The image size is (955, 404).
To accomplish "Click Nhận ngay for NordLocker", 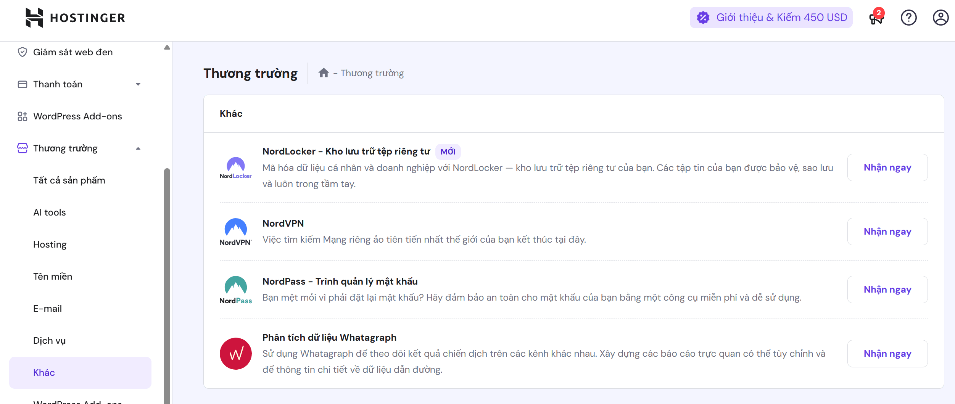I will 887,167.
